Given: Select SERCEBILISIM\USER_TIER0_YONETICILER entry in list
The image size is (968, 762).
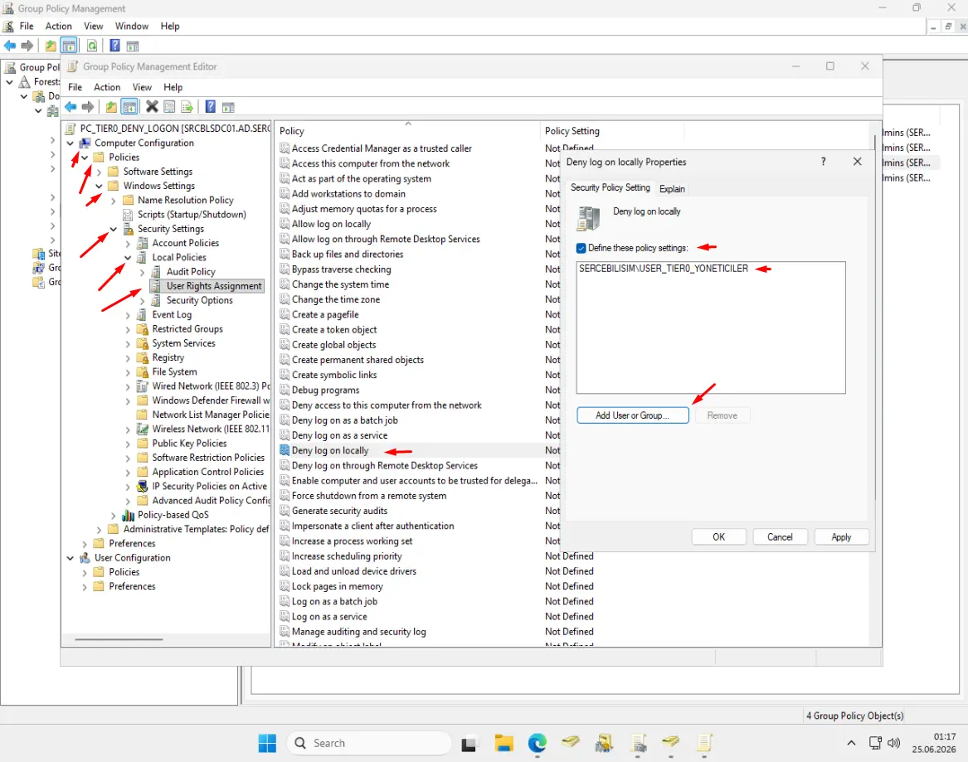Looking at the screenshot, I should click(664, 269).
